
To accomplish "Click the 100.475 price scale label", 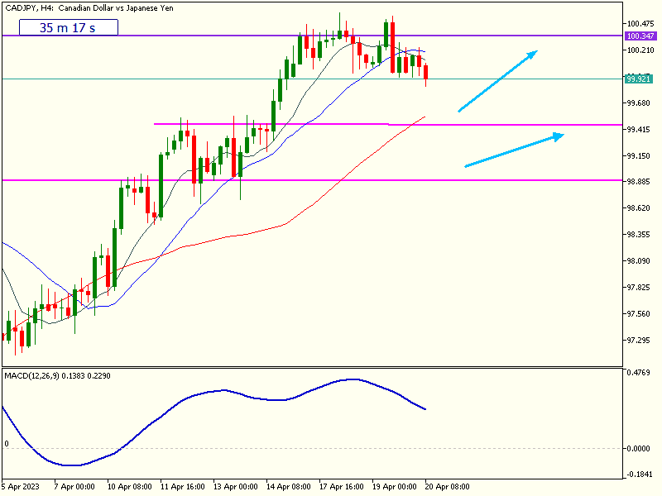I will click(641, 23).
